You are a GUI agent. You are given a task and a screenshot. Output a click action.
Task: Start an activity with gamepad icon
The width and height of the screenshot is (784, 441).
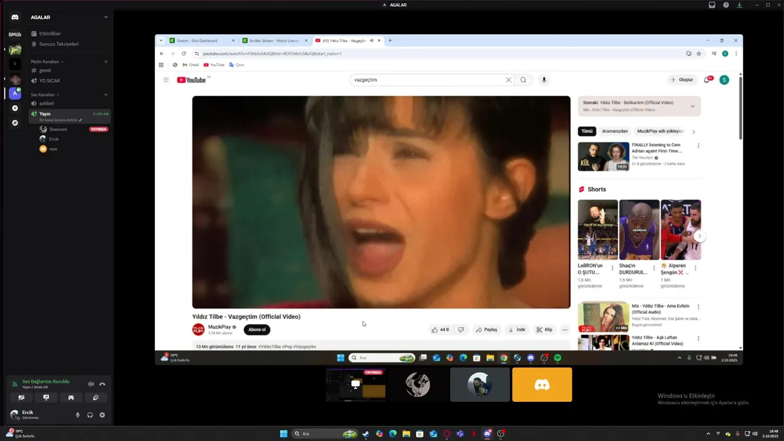(x=71, y=398)
